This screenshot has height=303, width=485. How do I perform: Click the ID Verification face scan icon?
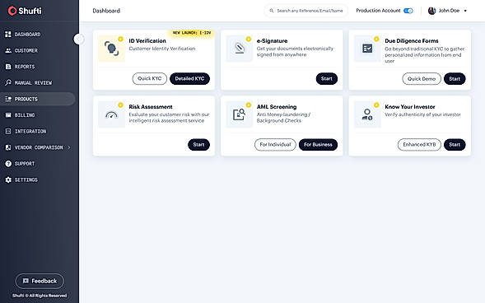point(111,49)
